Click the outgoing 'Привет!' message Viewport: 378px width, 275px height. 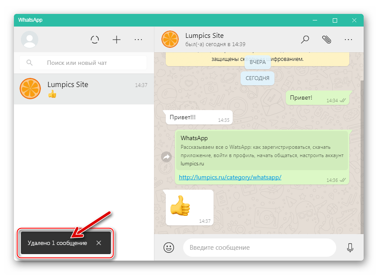(318, 98)
